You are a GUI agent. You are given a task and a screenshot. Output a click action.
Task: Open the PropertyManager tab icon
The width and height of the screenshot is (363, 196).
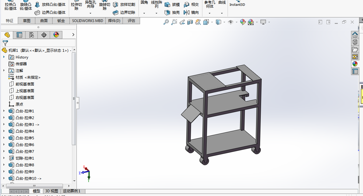pyautogui.click(x=19, y=35)
